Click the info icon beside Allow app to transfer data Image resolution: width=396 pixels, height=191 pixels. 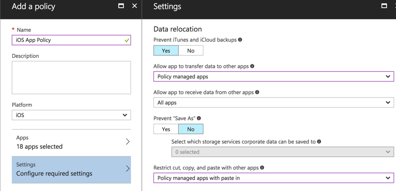coord(252,66)
